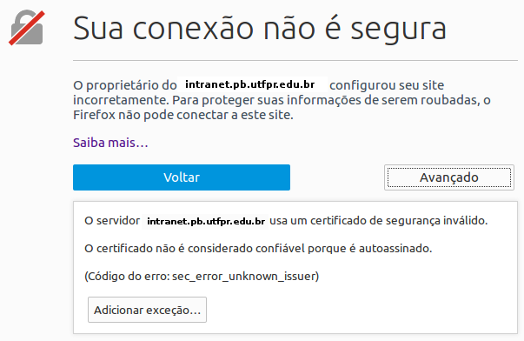This screenshot has width=524, height=341.
Task: Click "(Código do erro:" label
Action: pos(127,277)
